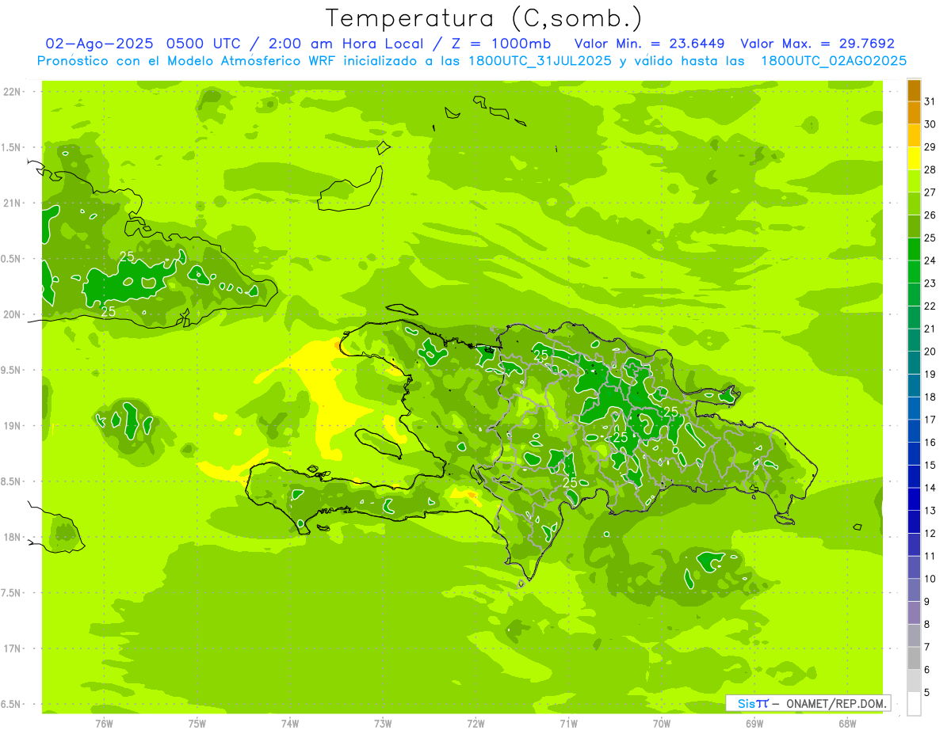Click colorbar label '15'
The image size is (951, 734).
pos(930,466)
